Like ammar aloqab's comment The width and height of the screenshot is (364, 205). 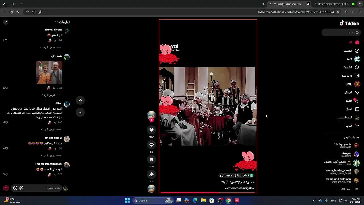(x=6, y=40)
